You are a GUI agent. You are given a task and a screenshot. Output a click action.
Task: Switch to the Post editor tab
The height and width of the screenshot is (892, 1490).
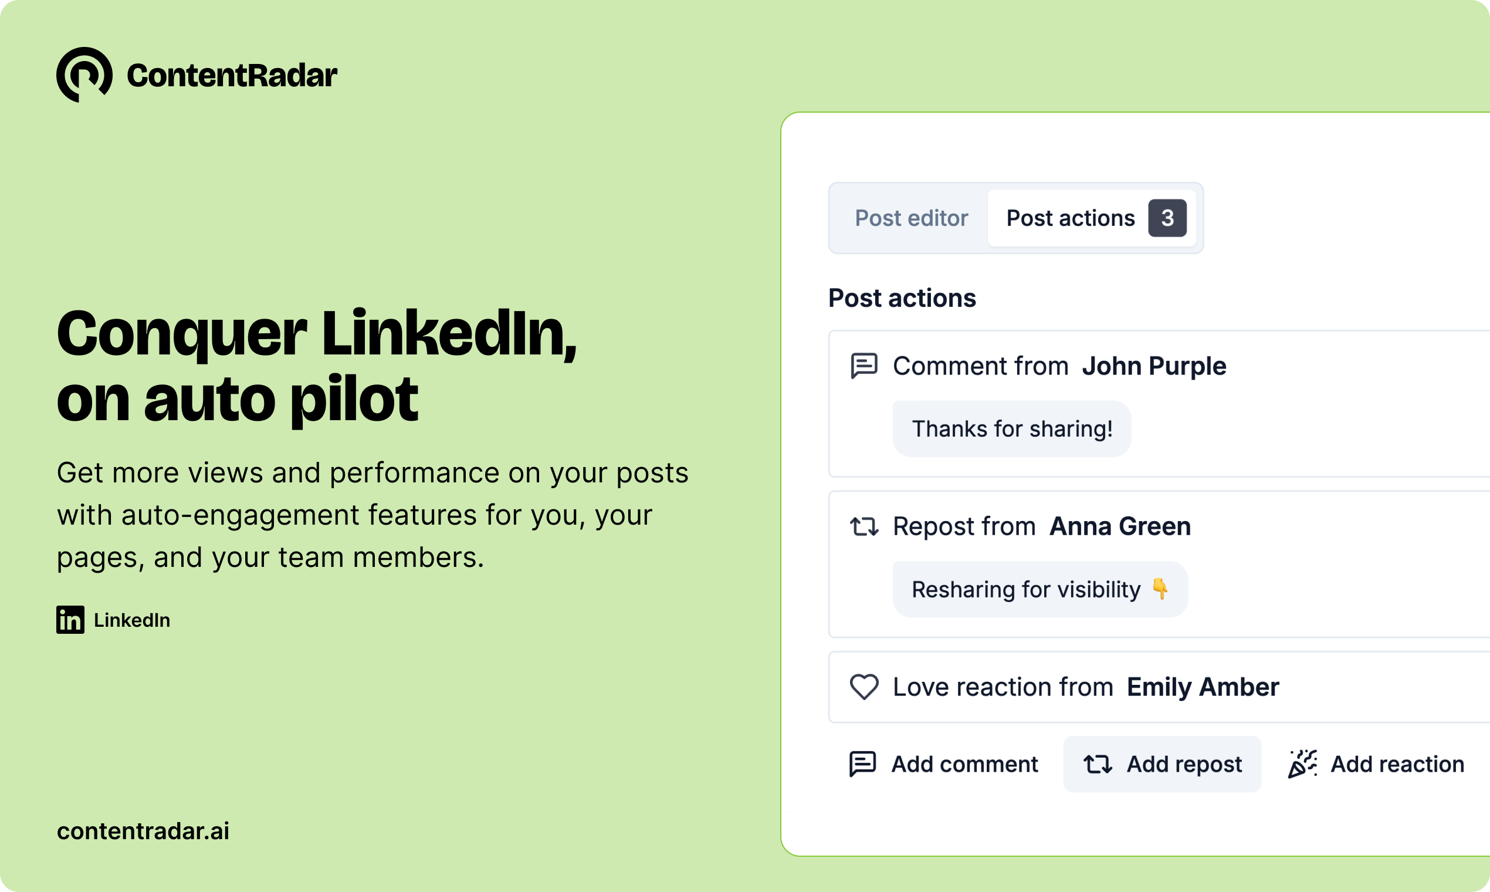pos(912,218)
